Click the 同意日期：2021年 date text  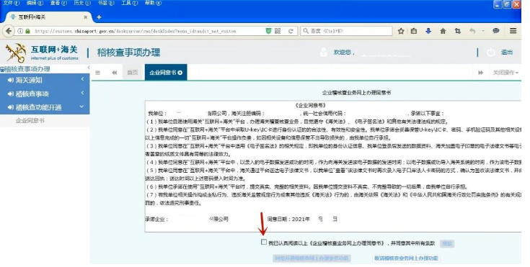[288, 219]
